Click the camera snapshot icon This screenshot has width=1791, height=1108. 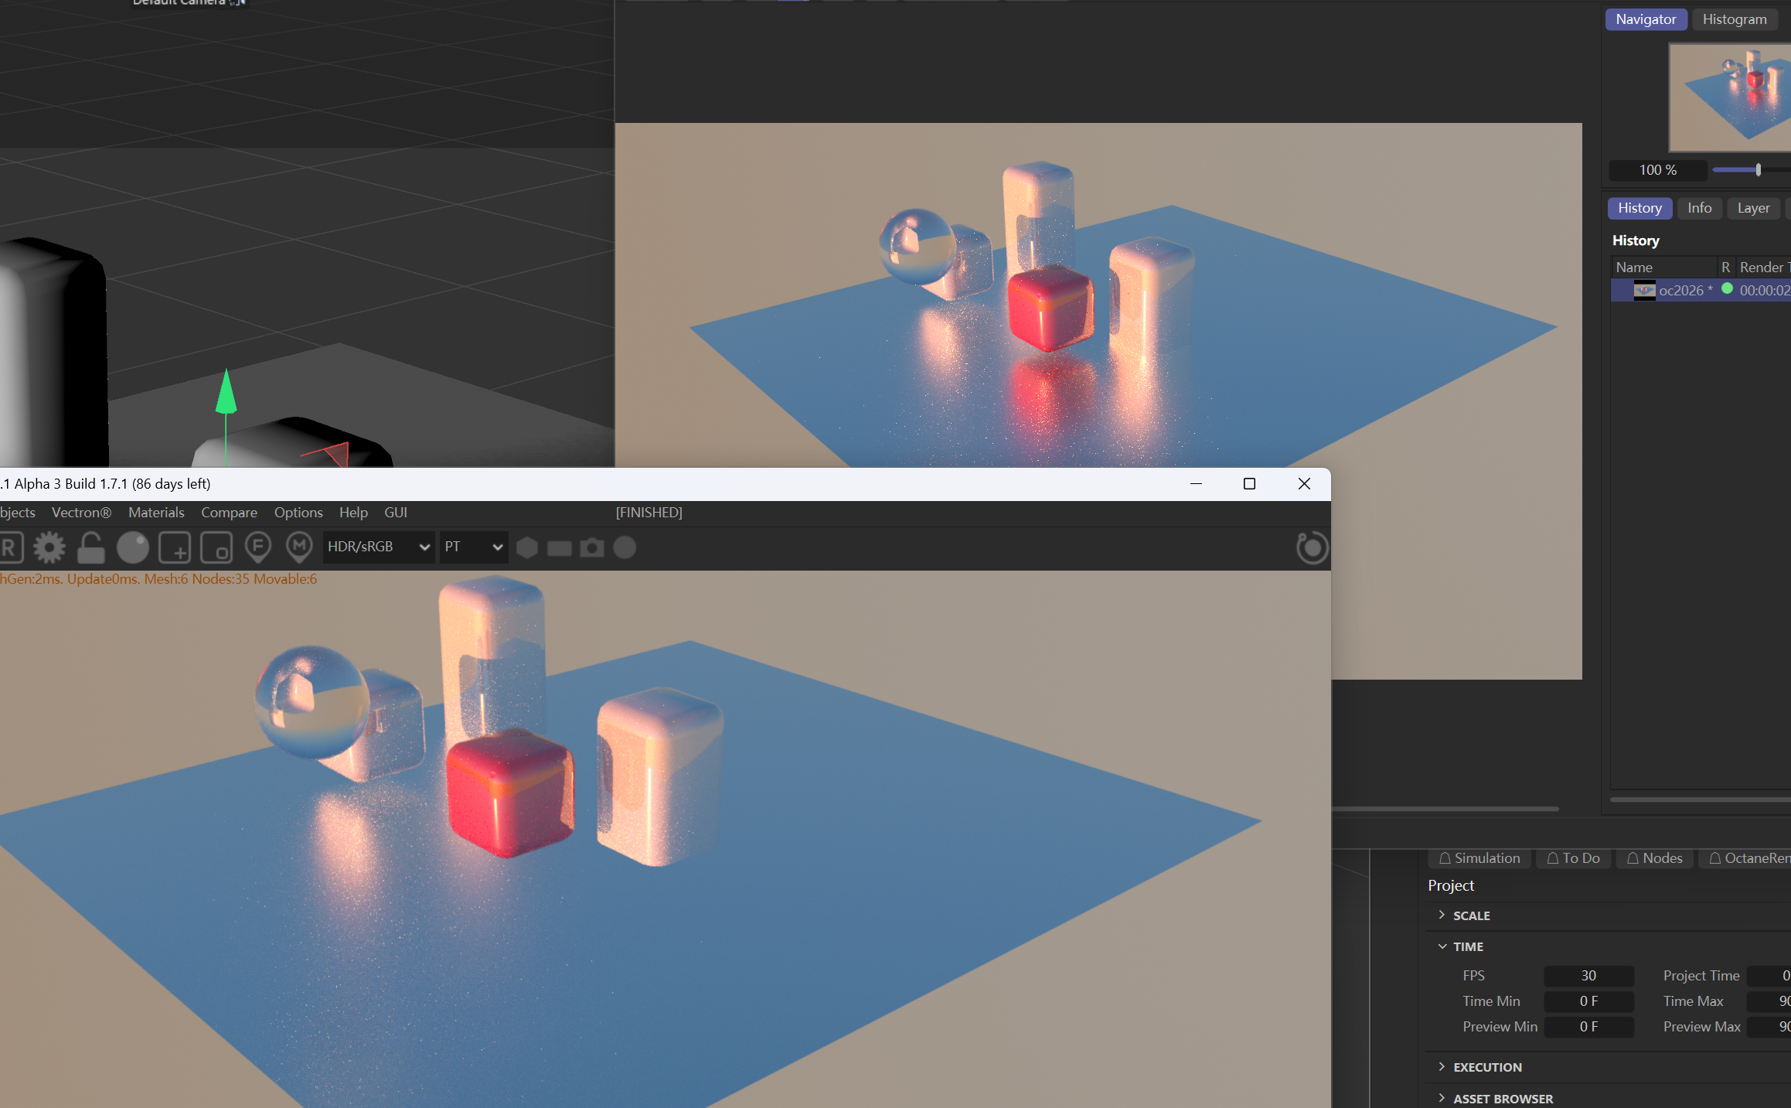point(591,547)
